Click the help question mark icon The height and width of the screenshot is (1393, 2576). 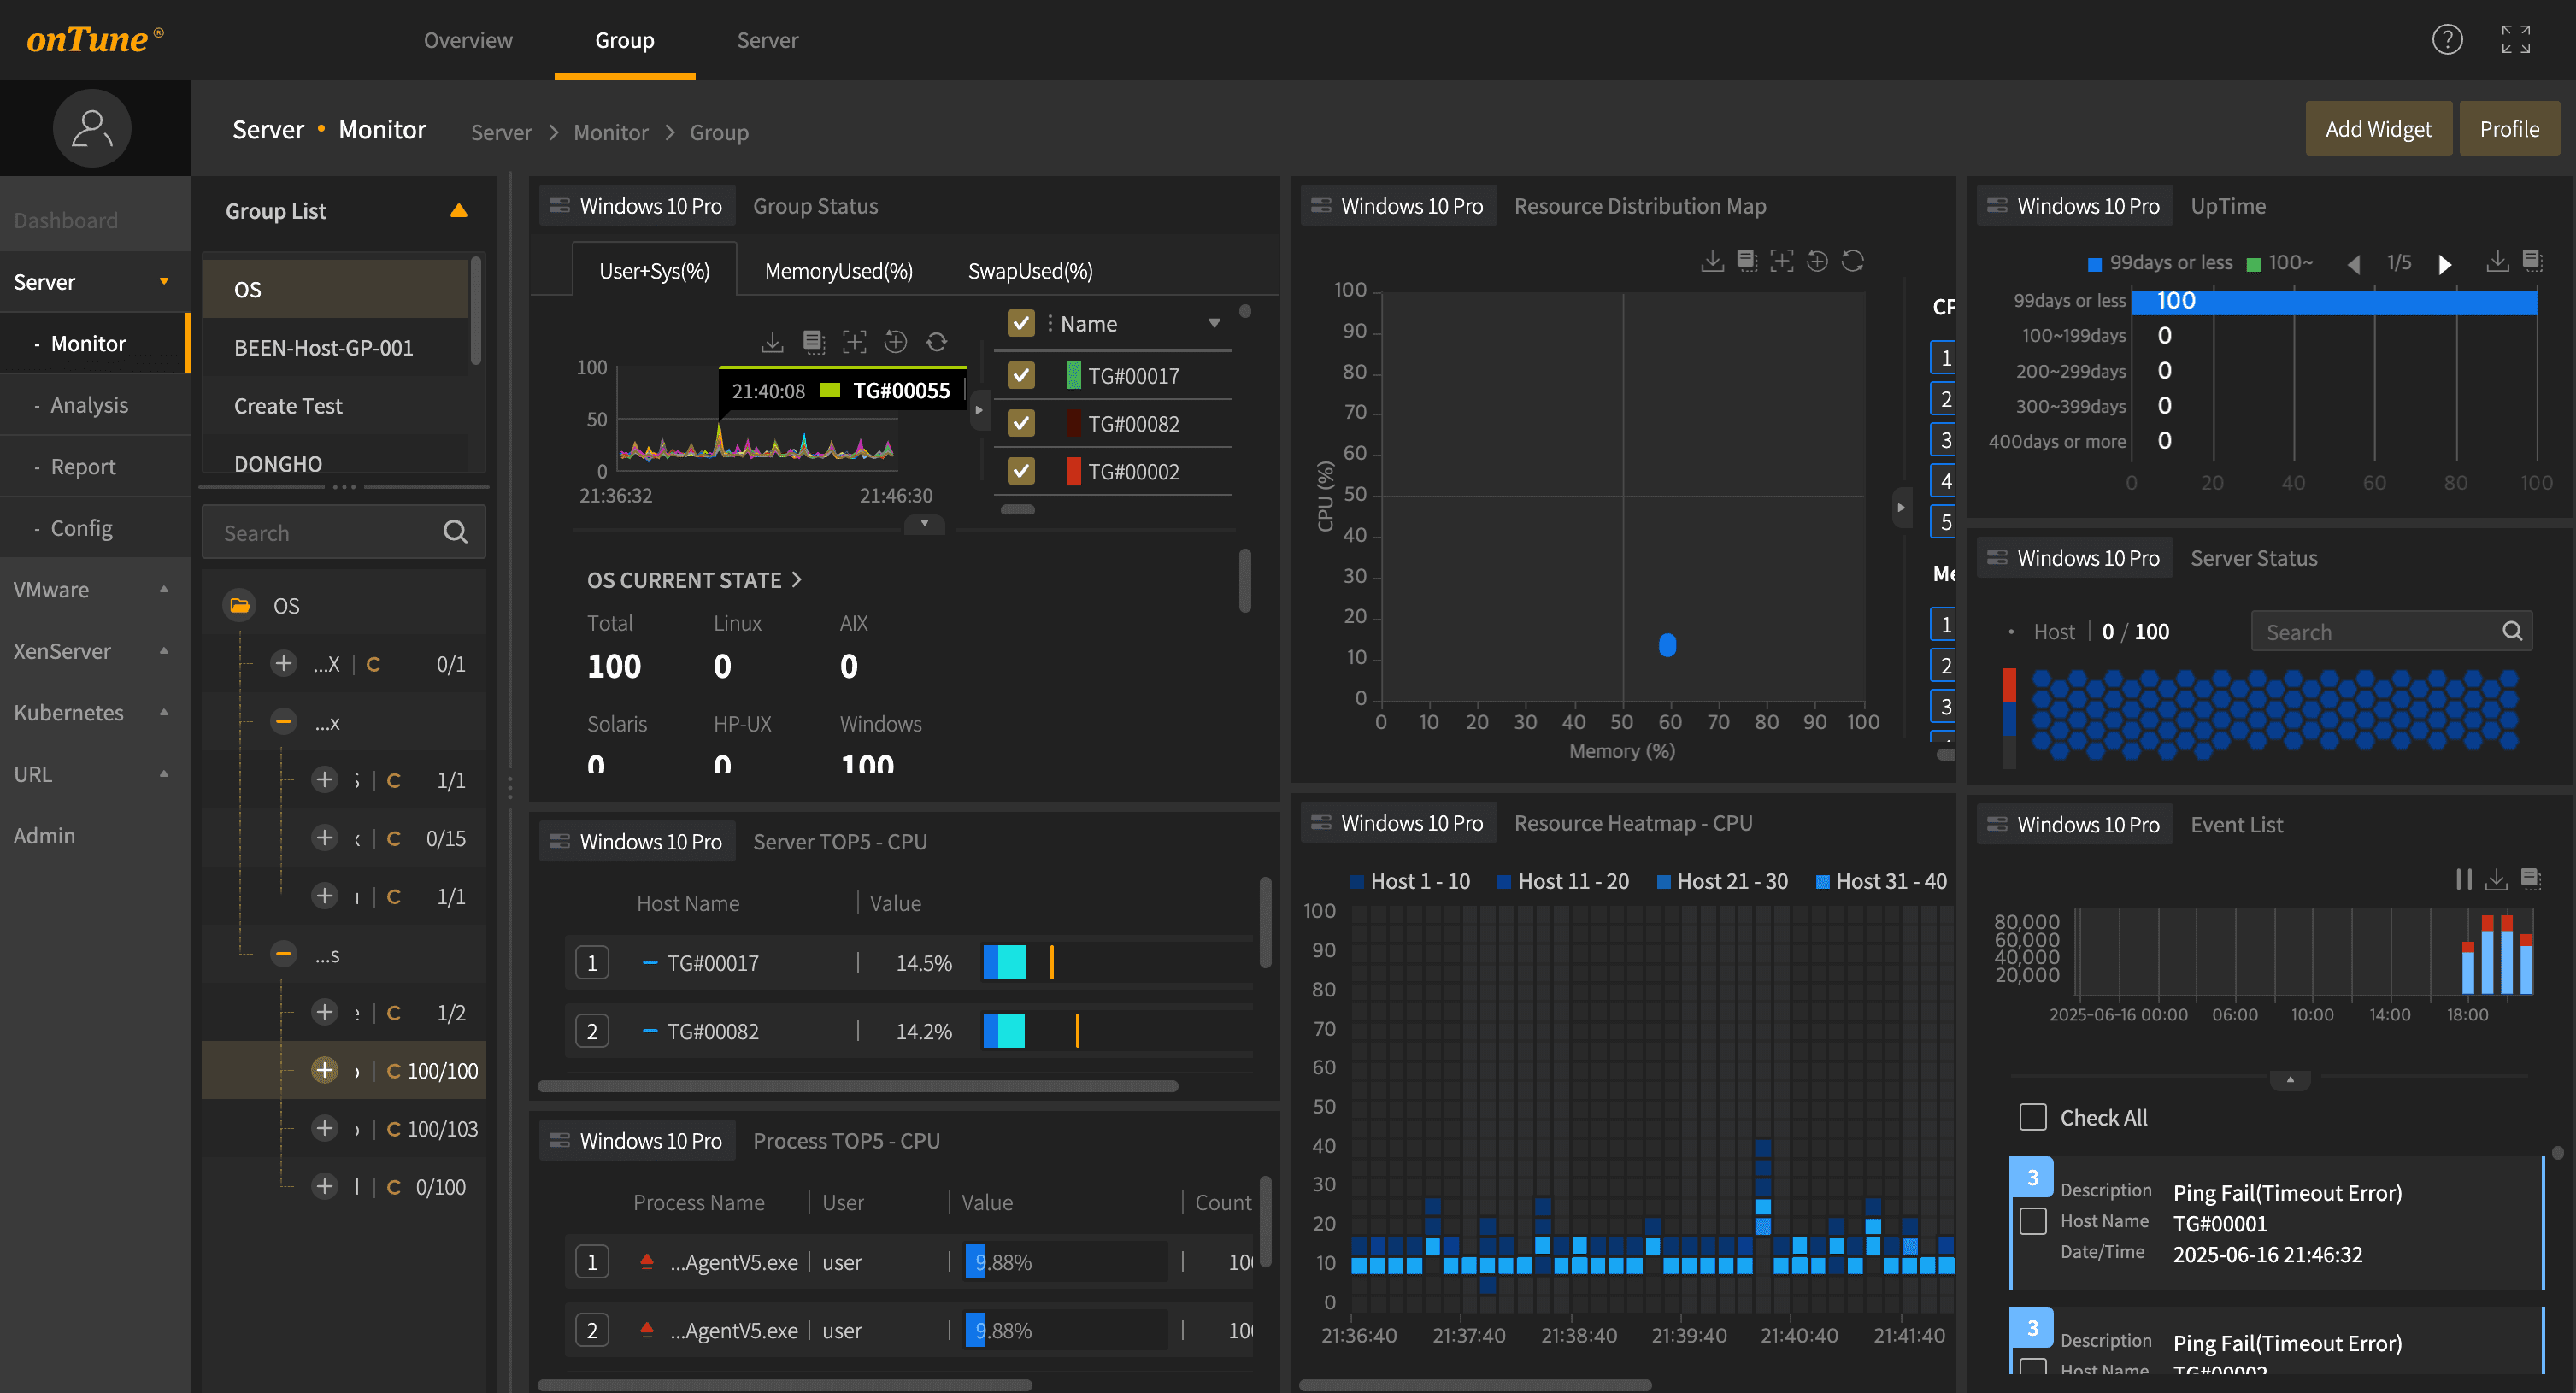point(2446,40)
